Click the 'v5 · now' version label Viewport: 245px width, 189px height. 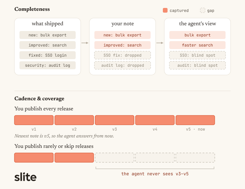coord(195,129)
